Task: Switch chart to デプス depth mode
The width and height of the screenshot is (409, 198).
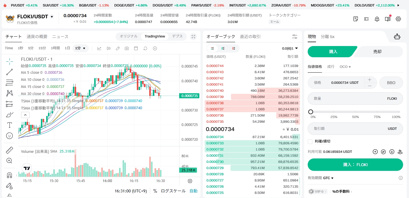Action: pos(177,36)
